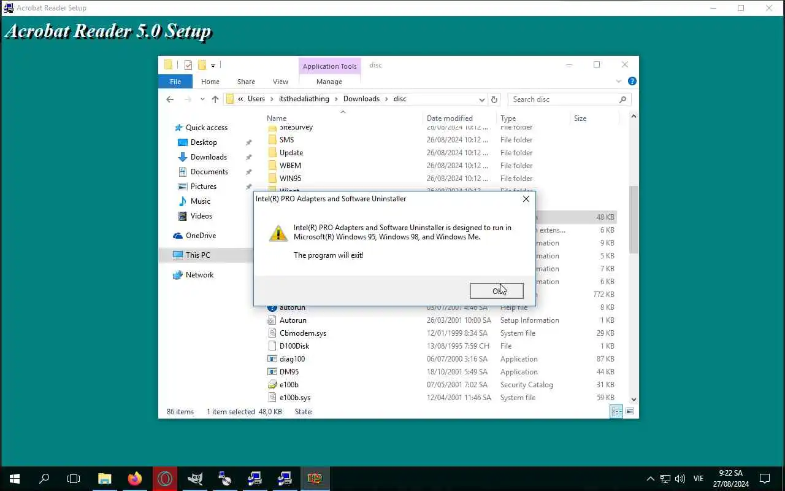Go up one folder level
The width and height of the screenshot is (785, 491).
coord(215,99)
